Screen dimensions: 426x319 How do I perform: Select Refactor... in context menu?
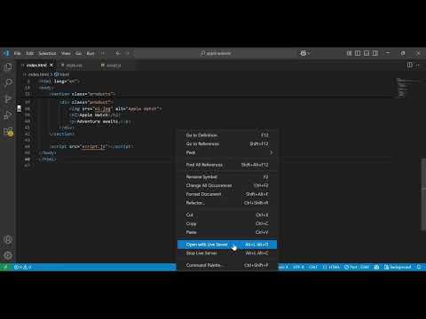click(x=227, y=203)
